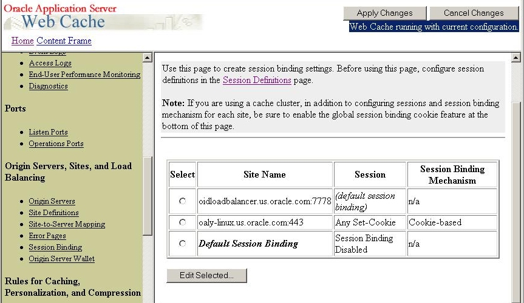
Task: Open Site Definitions link
Action: 53,213
